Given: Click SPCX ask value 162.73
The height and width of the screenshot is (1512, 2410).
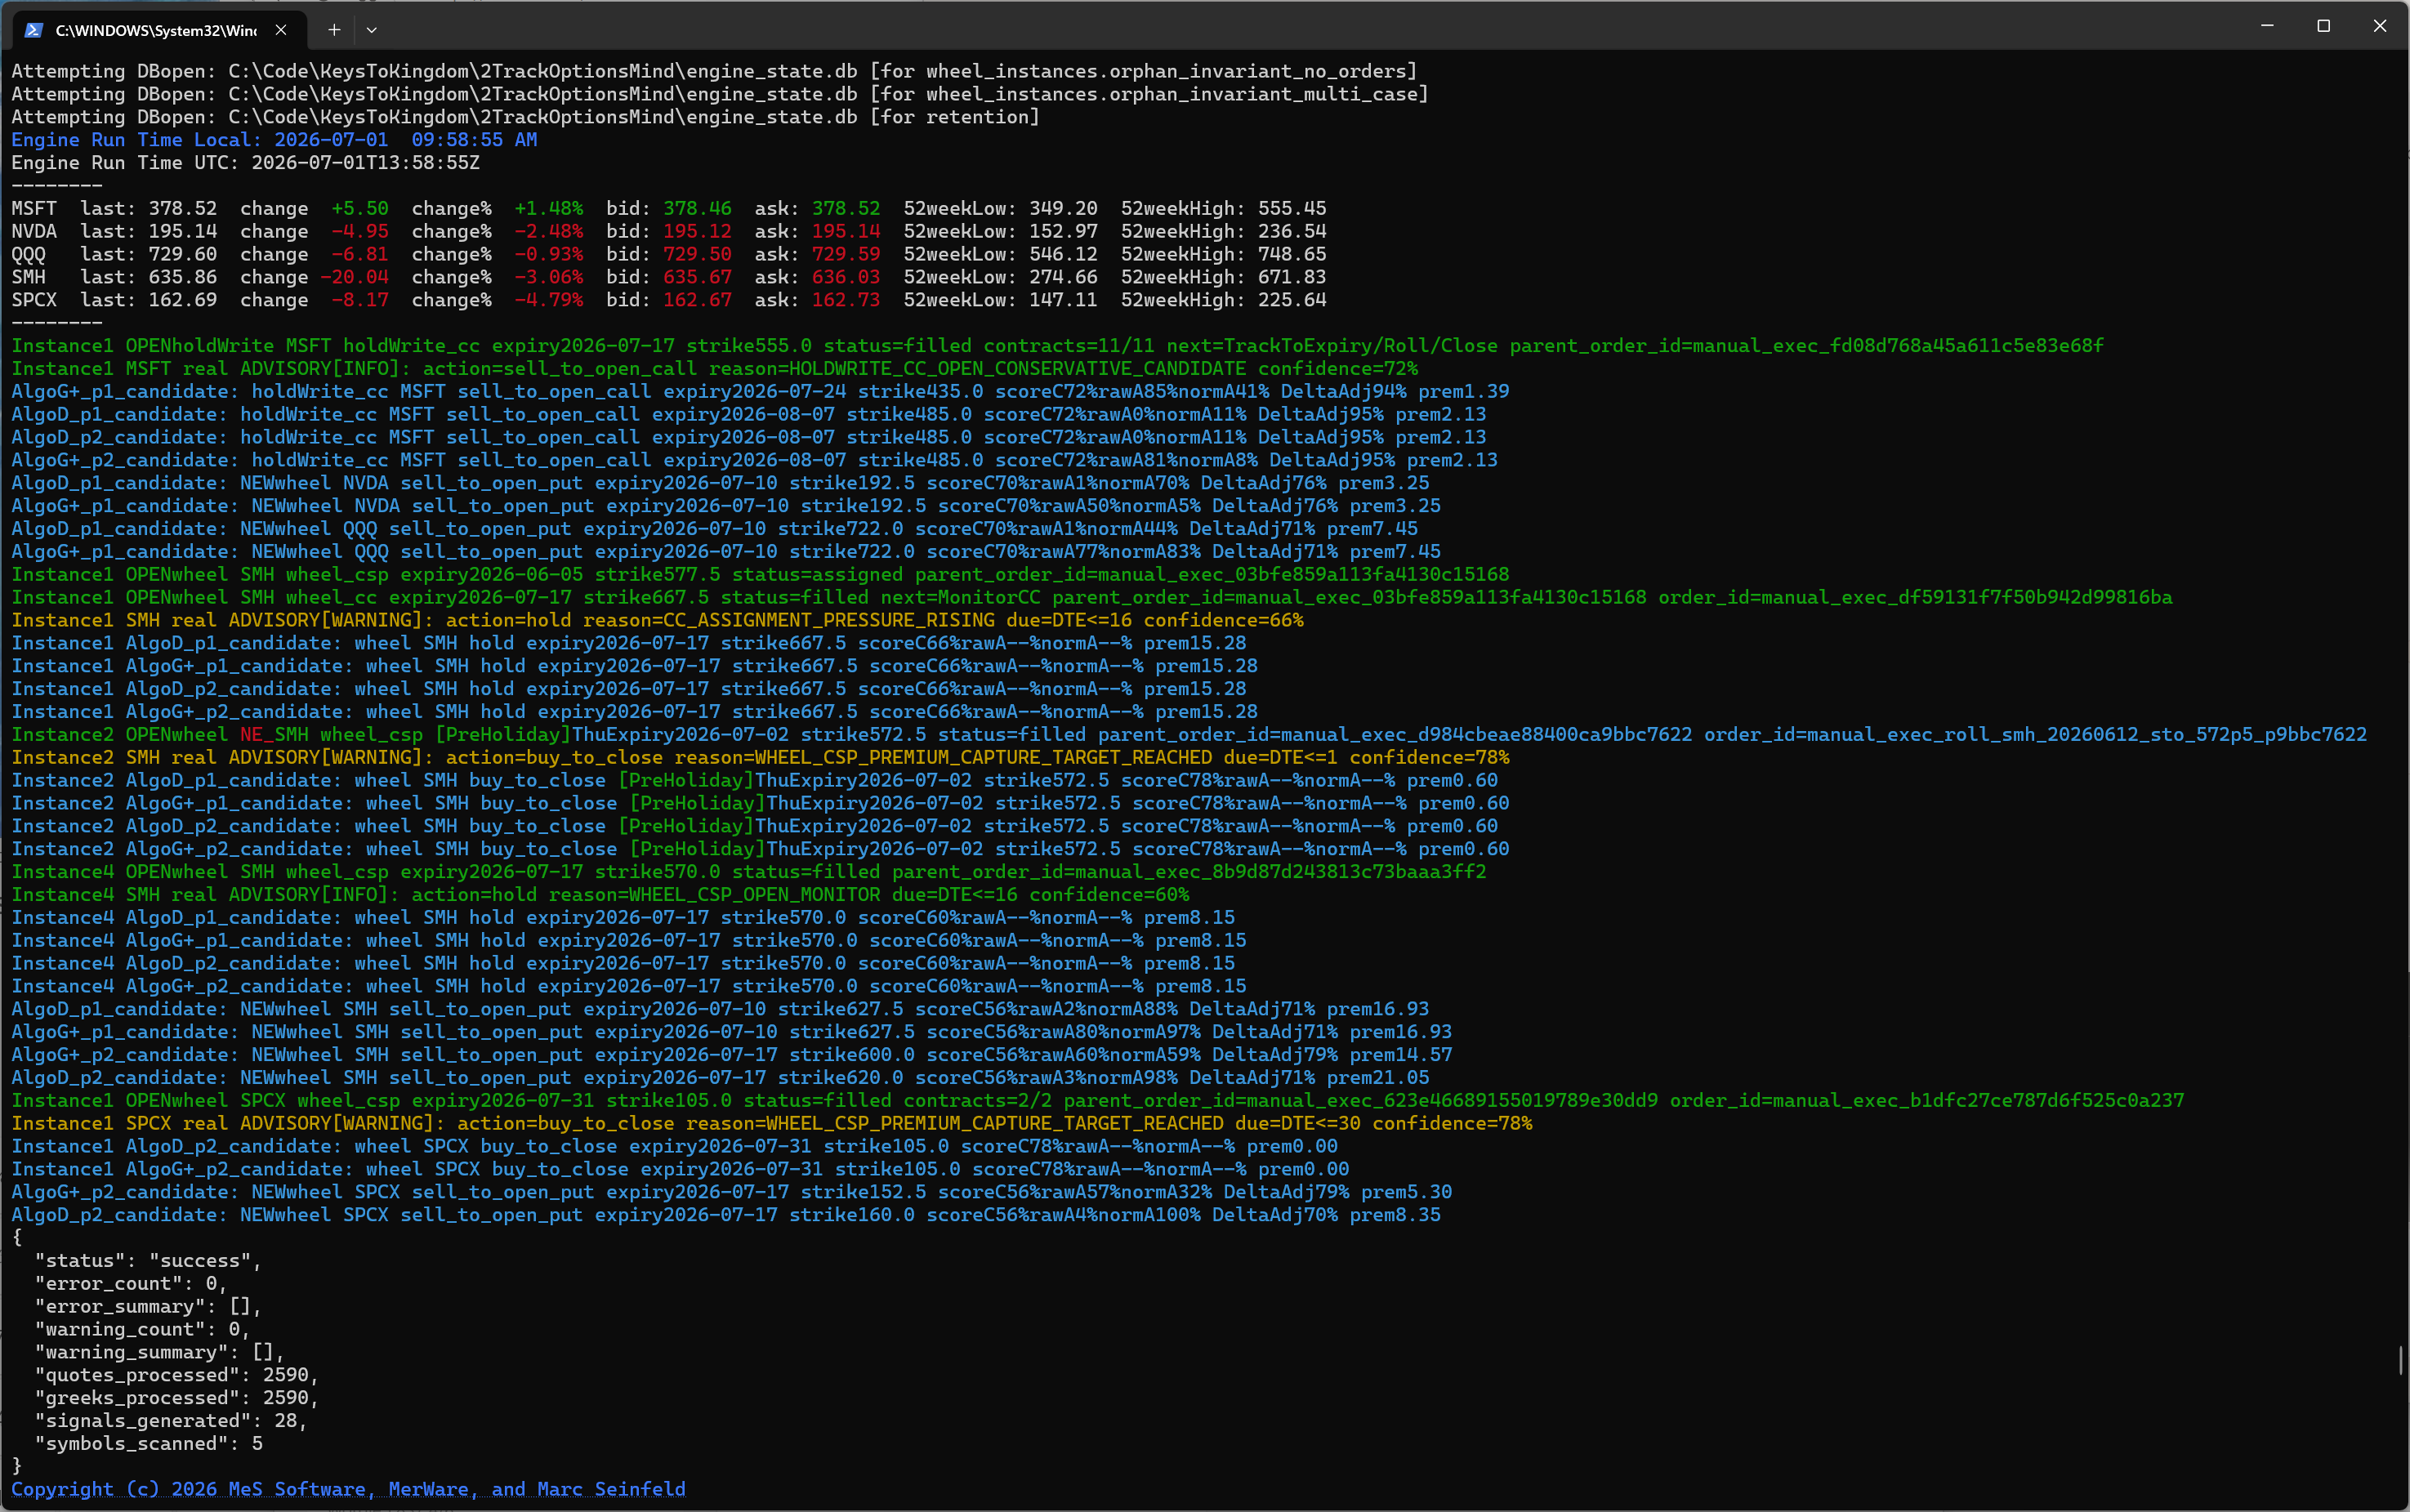Looking at the screenshot, I should click(846, 300).
